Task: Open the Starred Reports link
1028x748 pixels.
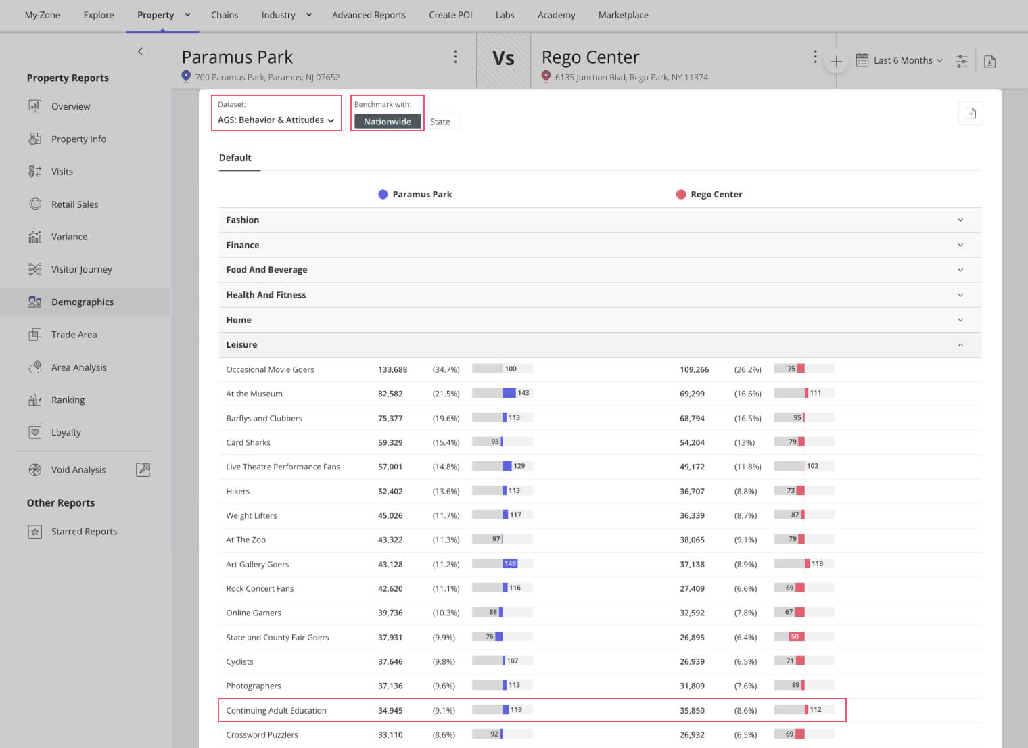Action: click(x=85, y=532)
